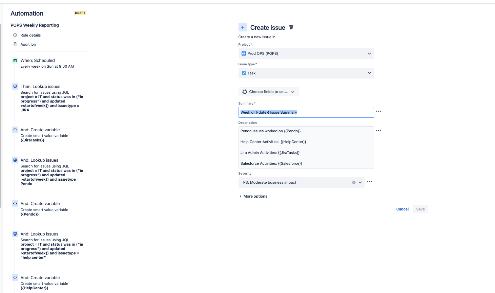Open the Project dropdown showing Prod OPS (POPS)
Image resolution: width=495 pixels, height=293 pixels.
pos(306,53)
